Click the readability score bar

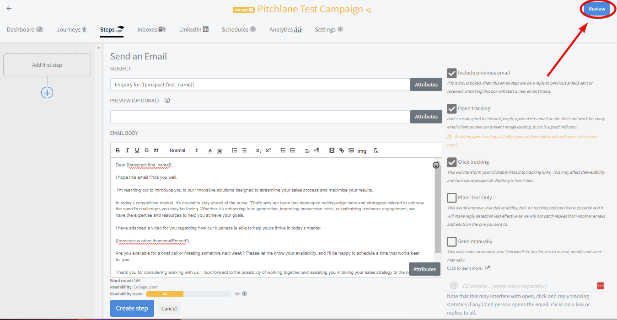pyautogui.click(x=188, y=294)
